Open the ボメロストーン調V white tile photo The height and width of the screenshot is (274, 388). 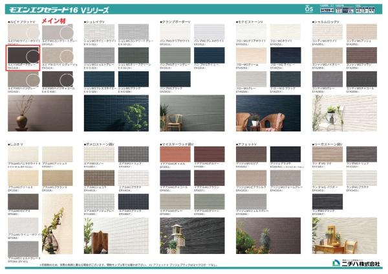116,236
